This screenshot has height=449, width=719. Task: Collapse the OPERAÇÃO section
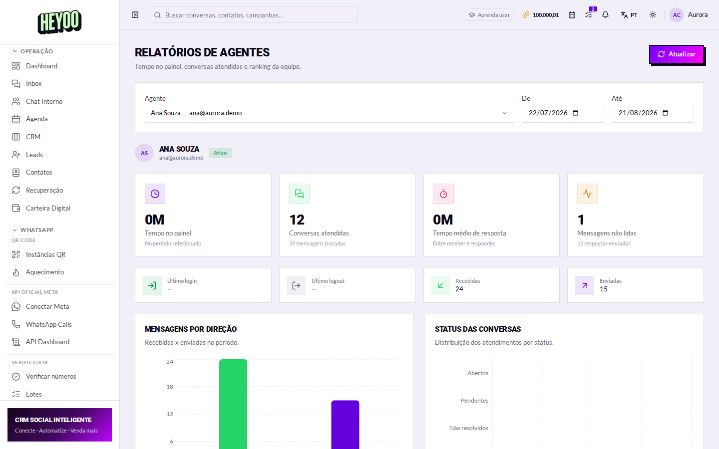coord(32,51)
